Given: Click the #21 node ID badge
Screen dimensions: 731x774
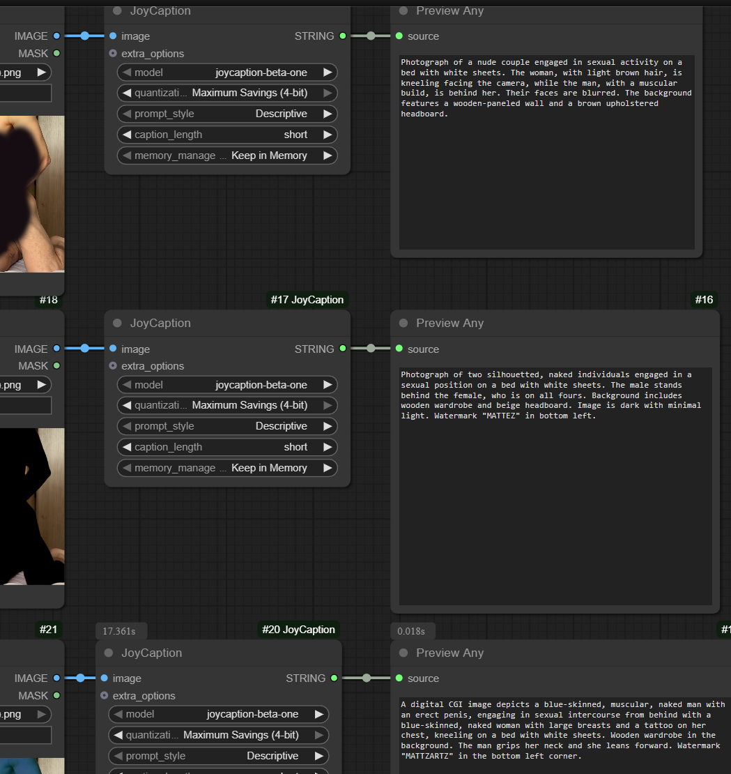Looking at the screenshot, I should tap(48, 630).
